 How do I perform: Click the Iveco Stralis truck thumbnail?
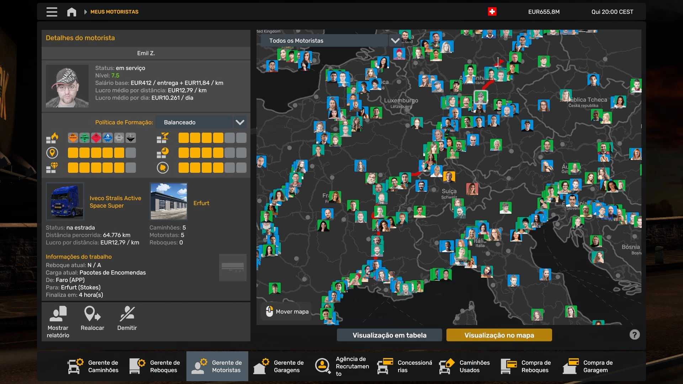click(x=65, y=202)
